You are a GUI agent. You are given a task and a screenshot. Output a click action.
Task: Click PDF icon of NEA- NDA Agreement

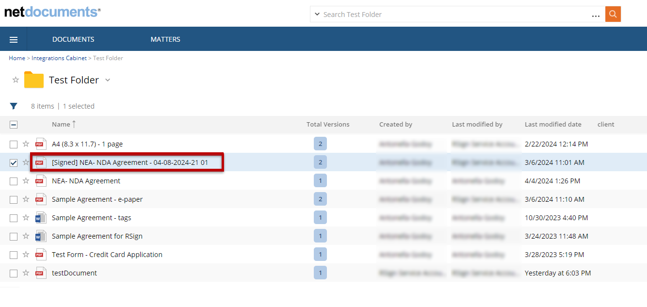click(41, 181)
